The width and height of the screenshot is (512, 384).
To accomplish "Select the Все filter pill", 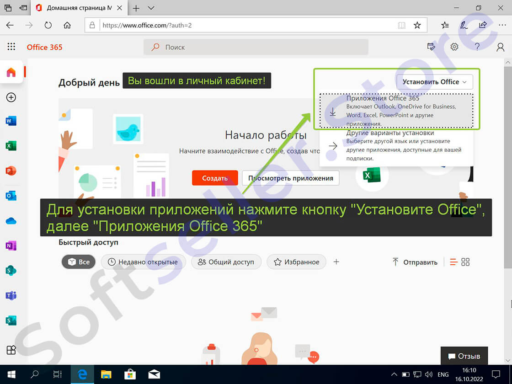I will click(78, 262).
